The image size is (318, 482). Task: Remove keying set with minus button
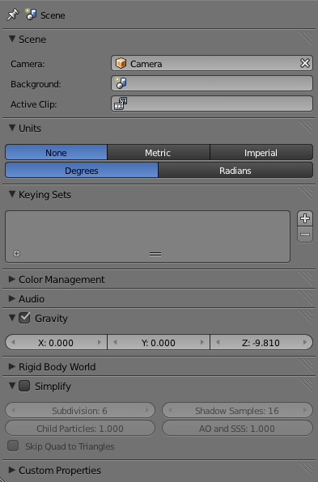305,235
